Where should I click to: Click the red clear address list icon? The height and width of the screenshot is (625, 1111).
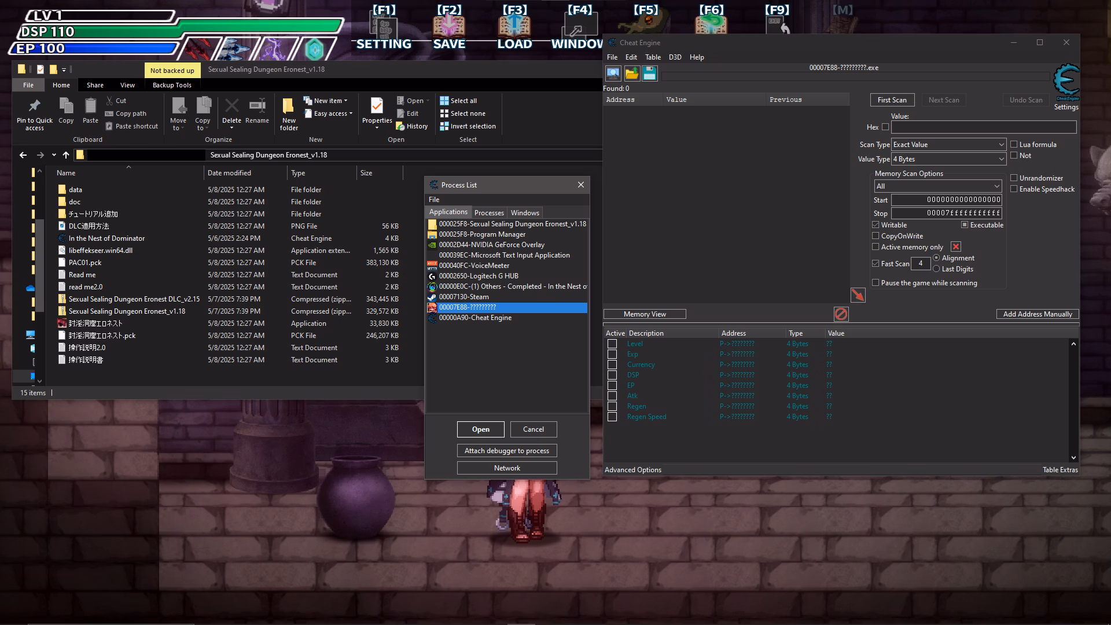point(841,314)
